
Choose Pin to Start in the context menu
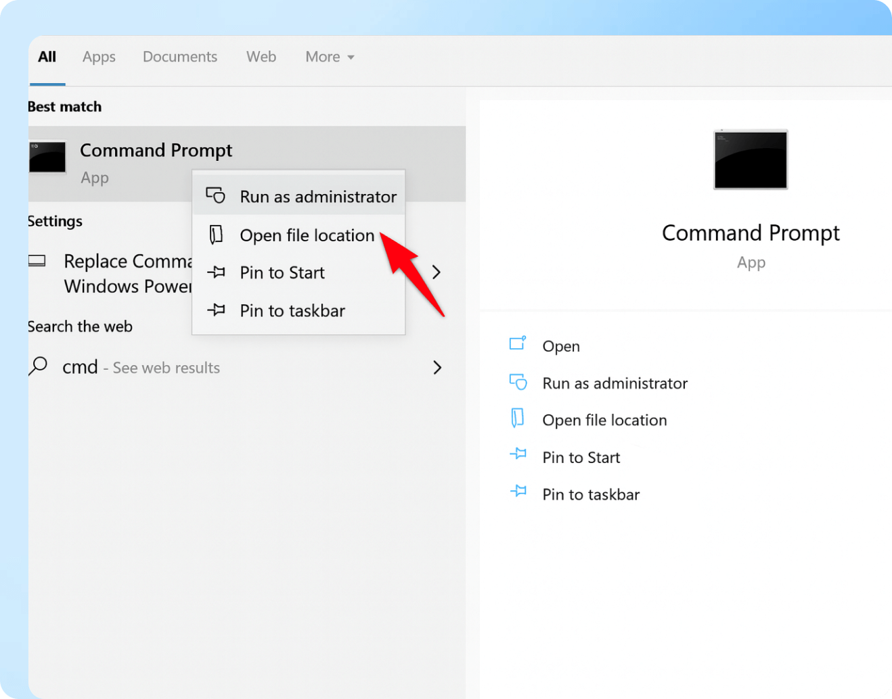pyautogui.click(x=298, y=272)
